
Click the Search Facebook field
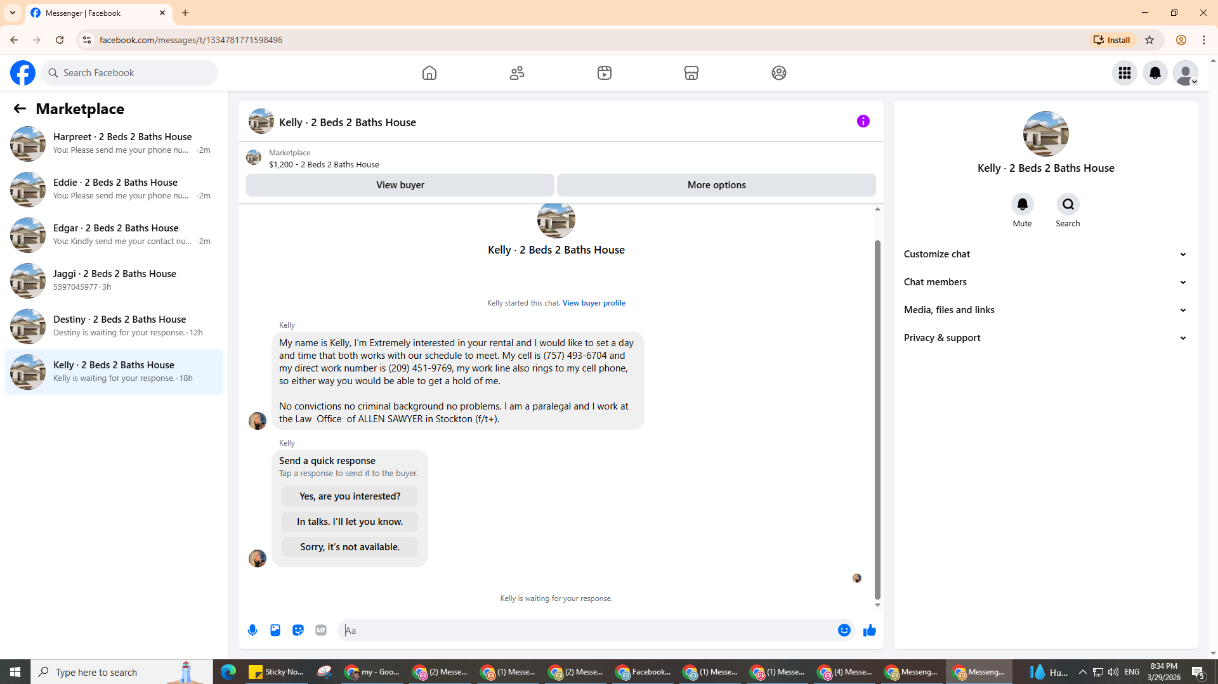click(129, 73)
